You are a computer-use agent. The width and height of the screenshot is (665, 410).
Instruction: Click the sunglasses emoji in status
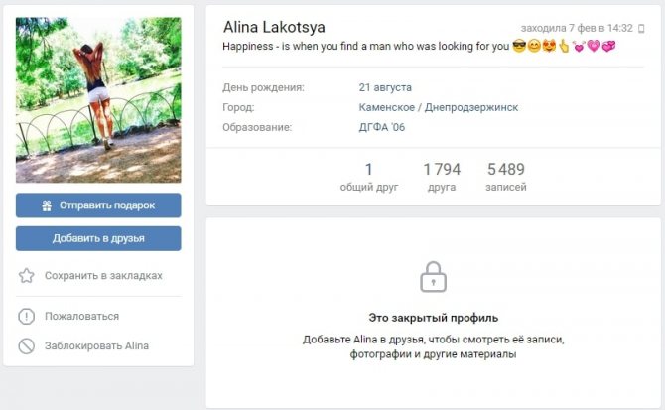click(519, 46)
